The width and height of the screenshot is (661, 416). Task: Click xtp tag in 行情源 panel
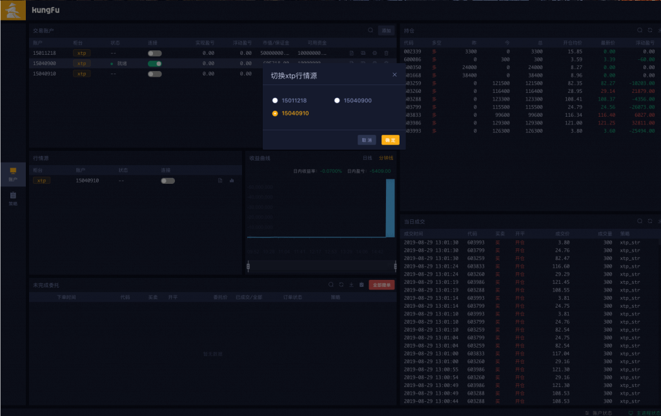[x=41, y=181]
